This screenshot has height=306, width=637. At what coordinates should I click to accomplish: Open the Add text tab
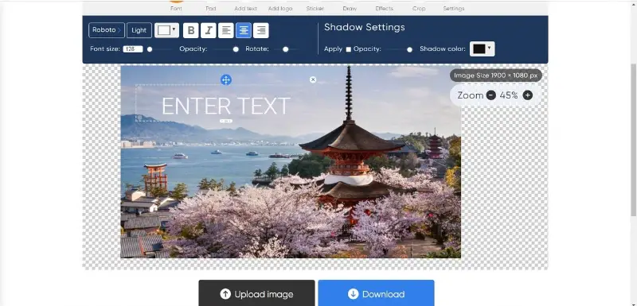[x=245, y=8]
